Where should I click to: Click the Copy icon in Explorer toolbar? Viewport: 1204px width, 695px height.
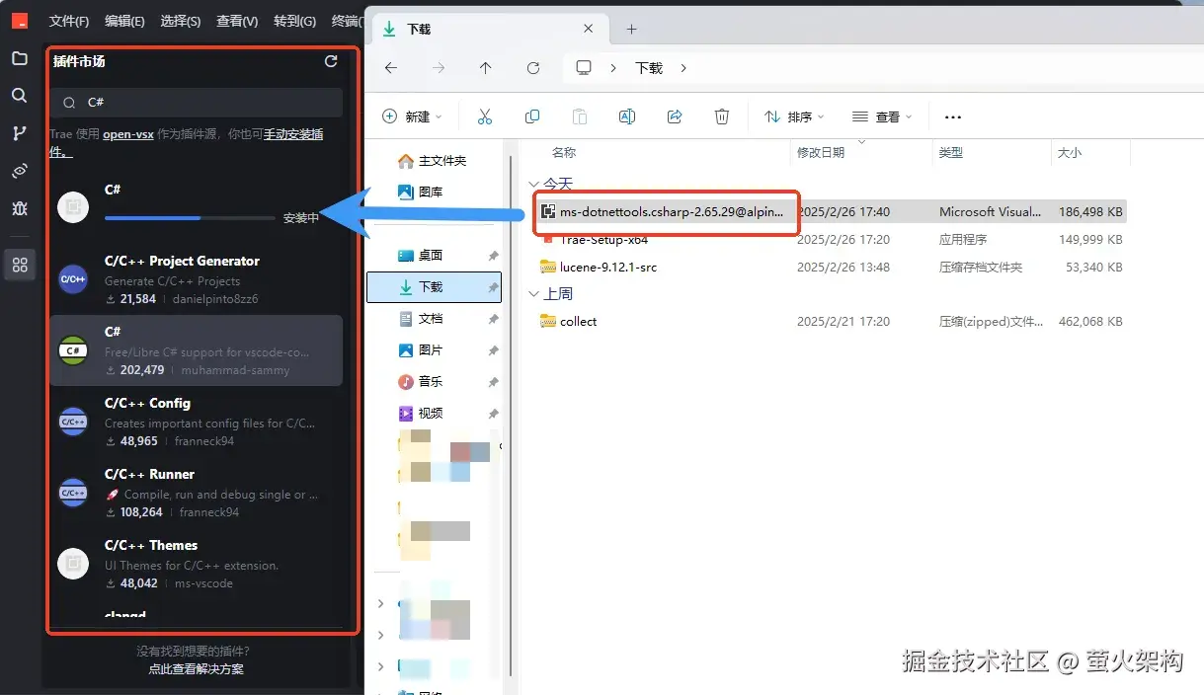click(x=532, y=116)
